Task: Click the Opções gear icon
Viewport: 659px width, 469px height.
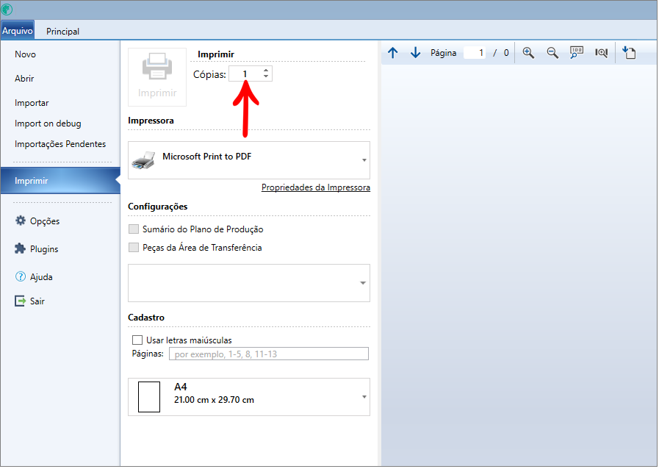Action: pos(20,221)
